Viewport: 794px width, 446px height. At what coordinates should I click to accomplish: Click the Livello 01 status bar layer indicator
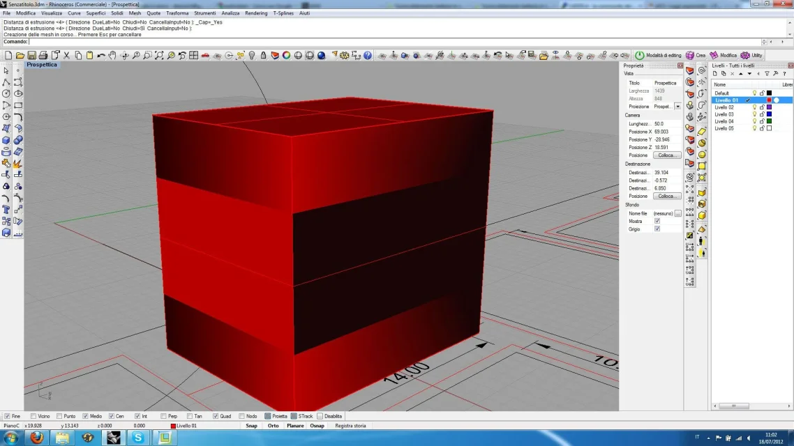tap(183, 426)
